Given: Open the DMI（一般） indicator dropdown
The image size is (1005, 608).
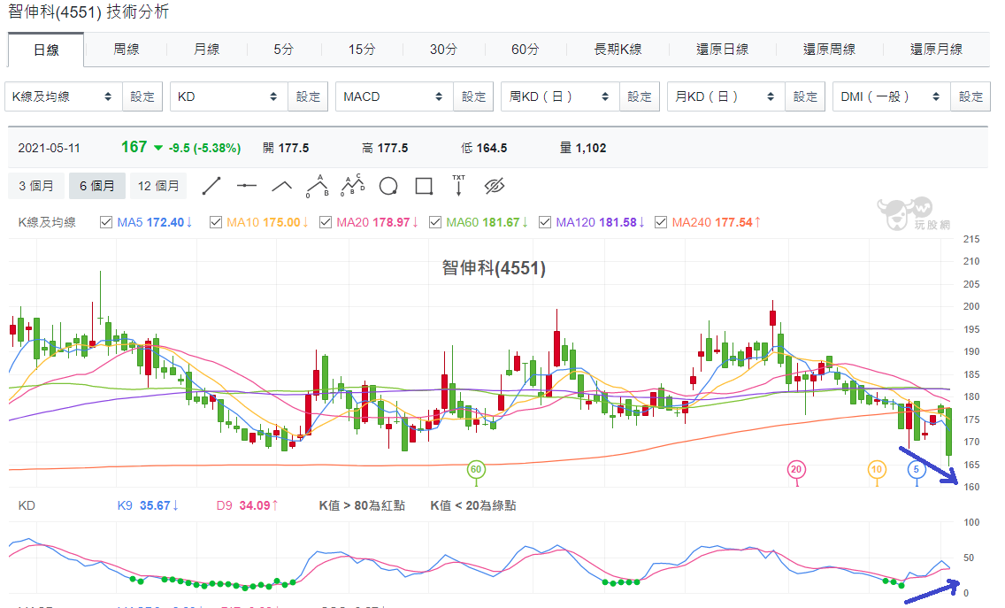Looking at the screenshot, I should click(892, 96).
